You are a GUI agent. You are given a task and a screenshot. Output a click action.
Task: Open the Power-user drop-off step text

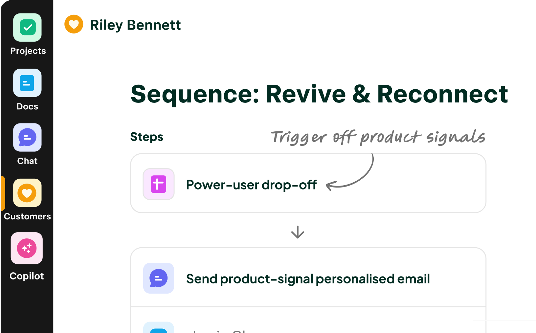(x=251, y=185)
